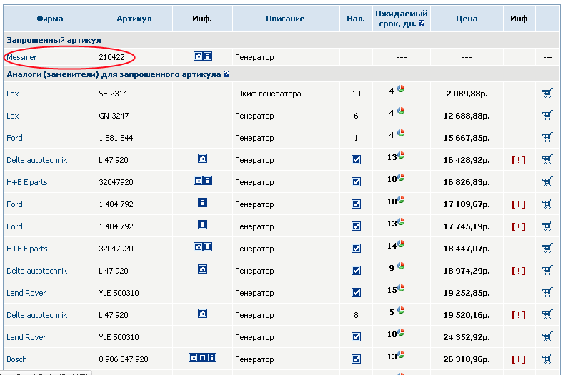
Task: Click availability checkmark in 17 189,67р. row
Action: click(x=356, y=204)
